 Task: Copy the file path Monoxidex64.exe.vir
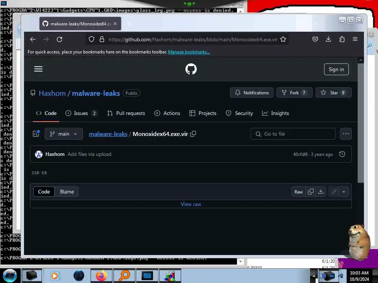point(193,134)
